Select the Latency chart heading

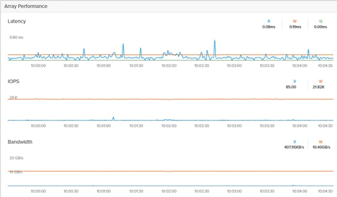[x=17, y=21]
